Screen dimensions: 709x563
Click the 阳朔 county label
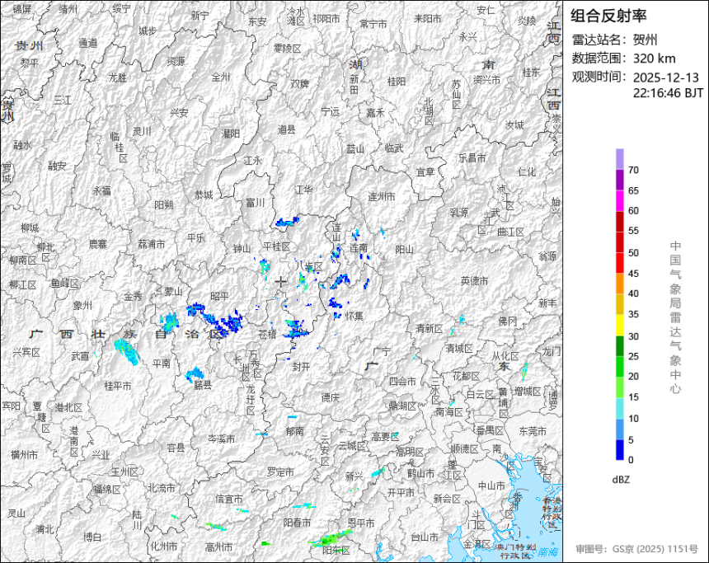coord(164,205)
